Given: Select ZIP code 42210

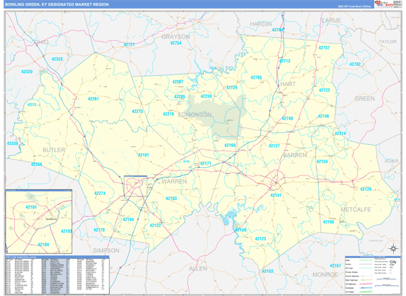Looking at the screenshot, I should [168, 114].
